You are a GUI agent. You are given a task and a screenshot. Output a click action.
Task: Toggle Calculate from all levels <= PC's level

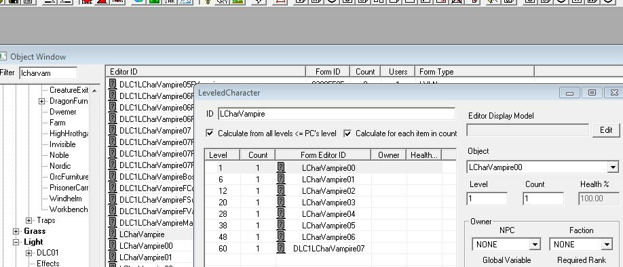(x=210, y=133)
